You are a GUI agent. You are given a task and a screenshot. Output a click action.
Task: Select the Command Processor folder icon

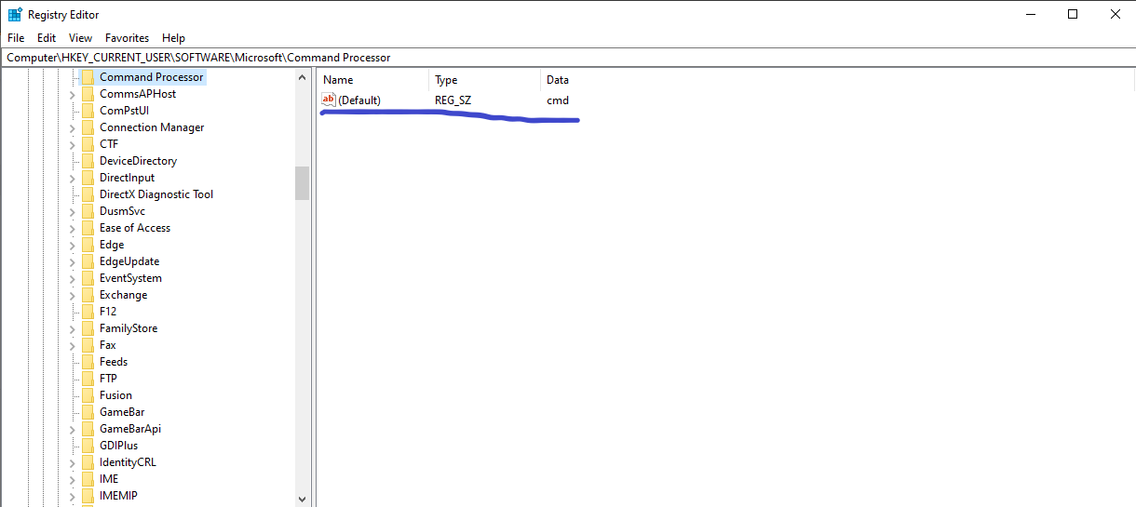[x=88, y=77]
